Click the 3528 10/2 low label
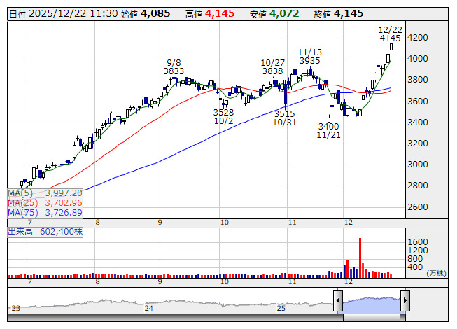Image resolution: width=457 pixels, height=329 pixels. tap(223, 117)
